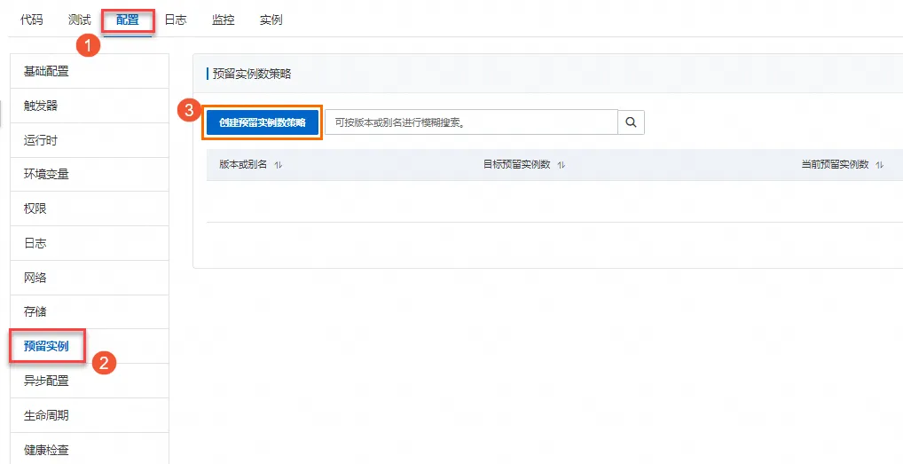Open 触发器 settings in sidebar
Image resolution: width=903 pixels, height=464 pixels.
click(90, 106)
